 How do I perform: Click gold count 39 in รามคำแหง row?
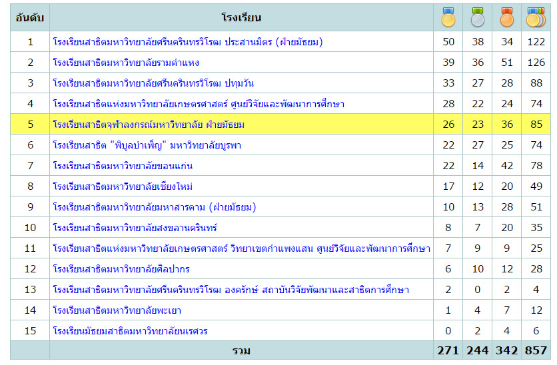(x=448, y=63)
